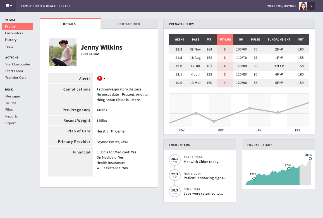Select the 22.3 wks encounter circle
323x218 pixels.
click(x=175, y=175)
